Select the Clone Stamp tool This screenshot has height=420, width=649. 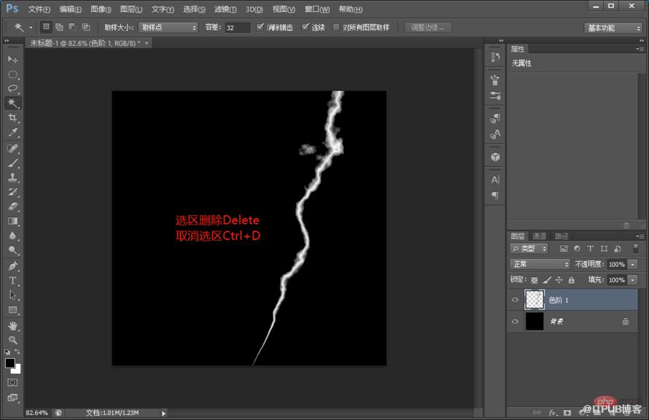[13, 177]
